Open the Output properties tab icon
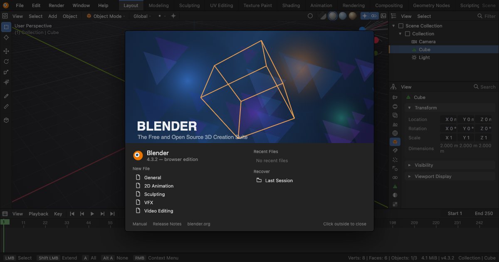499x262 pixels. coord(395,106)
